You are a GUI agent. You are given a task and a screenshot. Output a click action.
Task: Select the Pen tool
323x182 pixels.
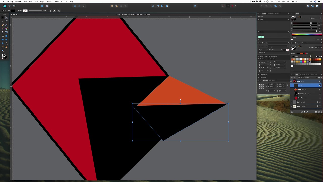point(3,25)
